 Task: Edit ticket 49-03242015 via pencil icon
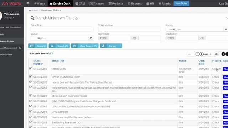[30, 117]
